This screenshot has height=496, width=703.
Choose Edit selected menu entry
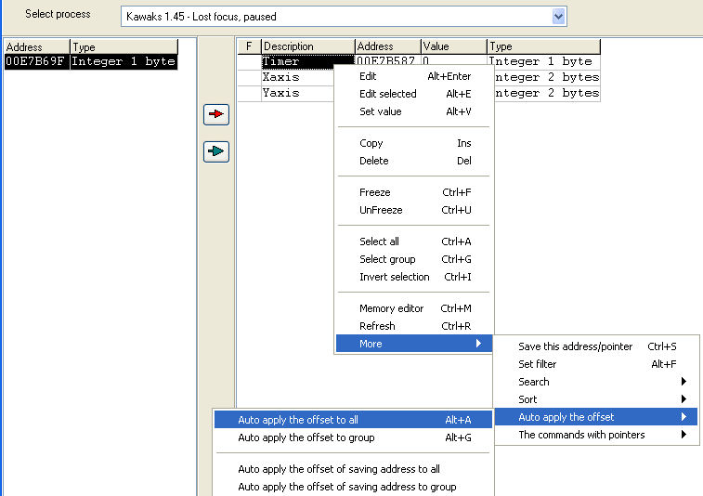(x=414, y=94)
